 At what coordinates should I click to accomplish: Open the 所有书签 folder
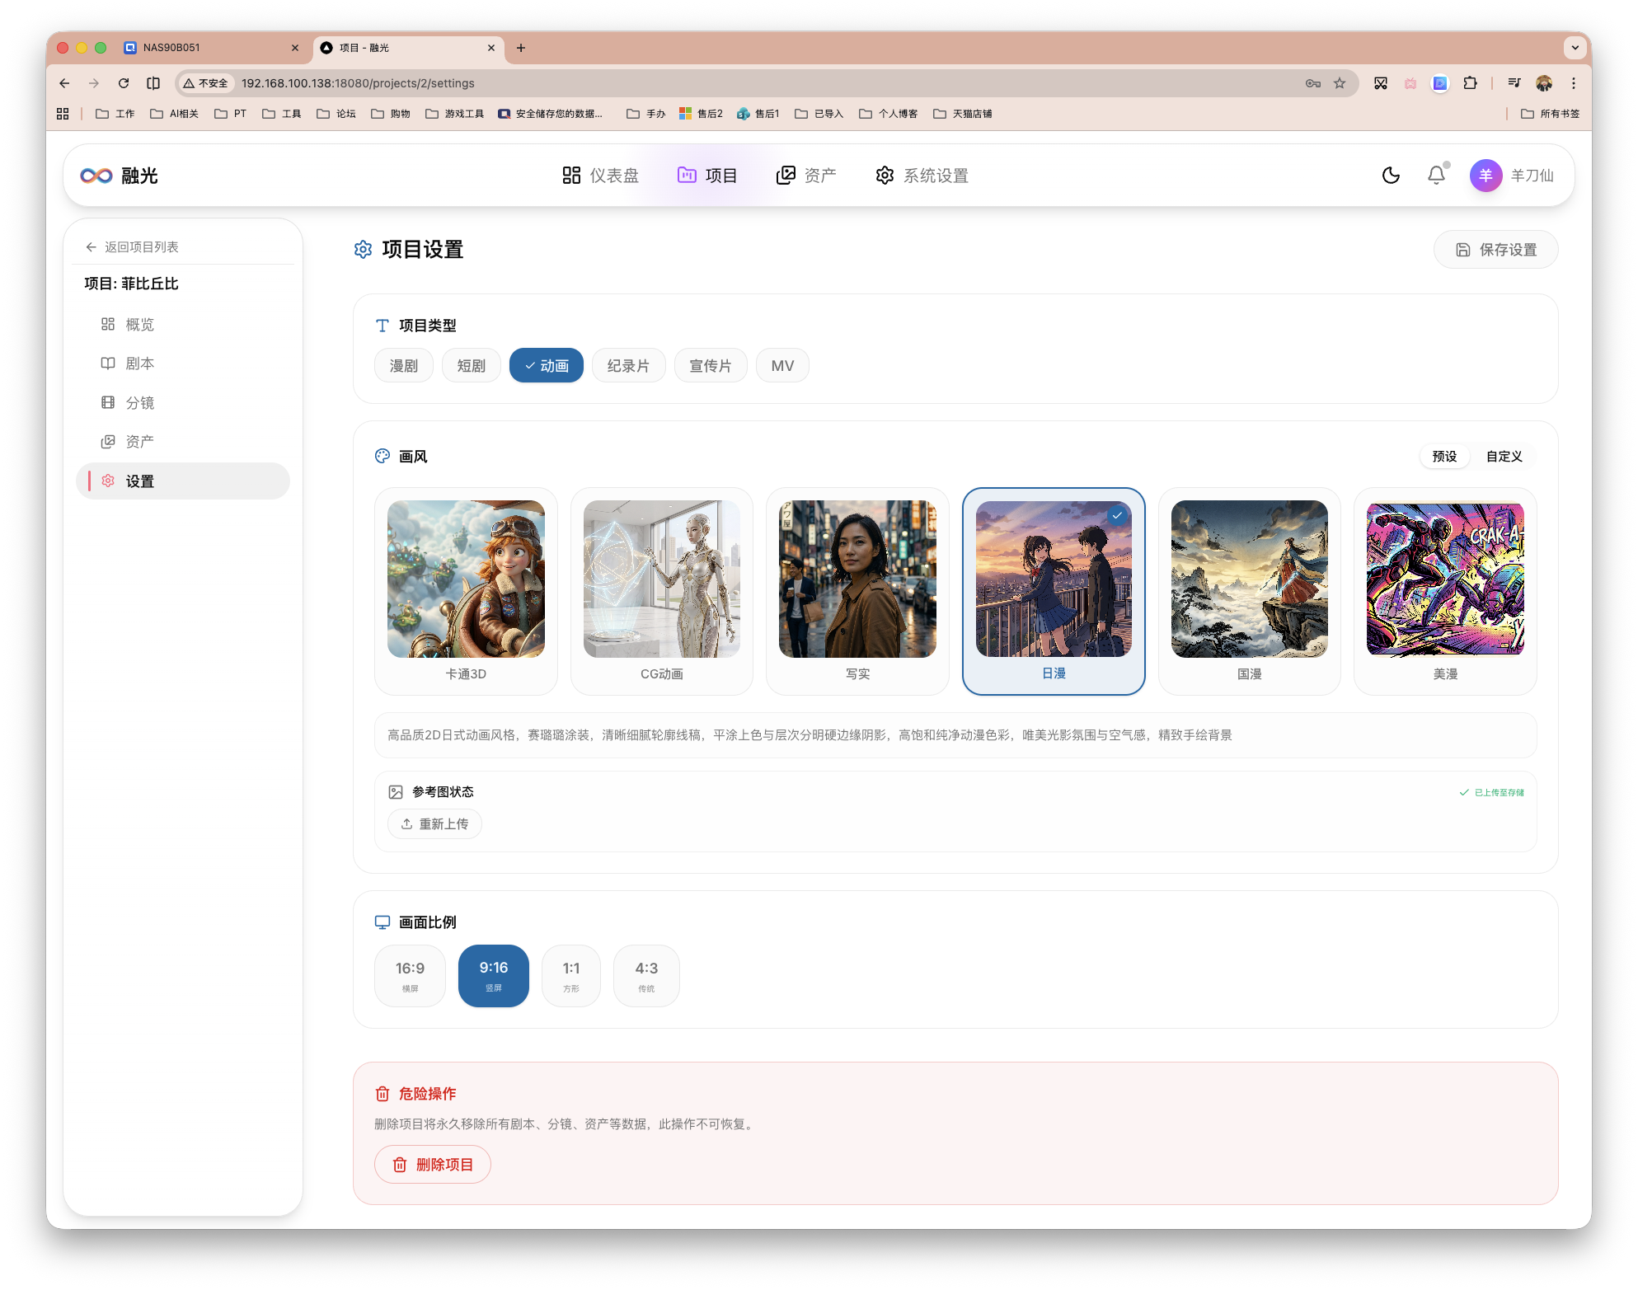(1551, 114)
